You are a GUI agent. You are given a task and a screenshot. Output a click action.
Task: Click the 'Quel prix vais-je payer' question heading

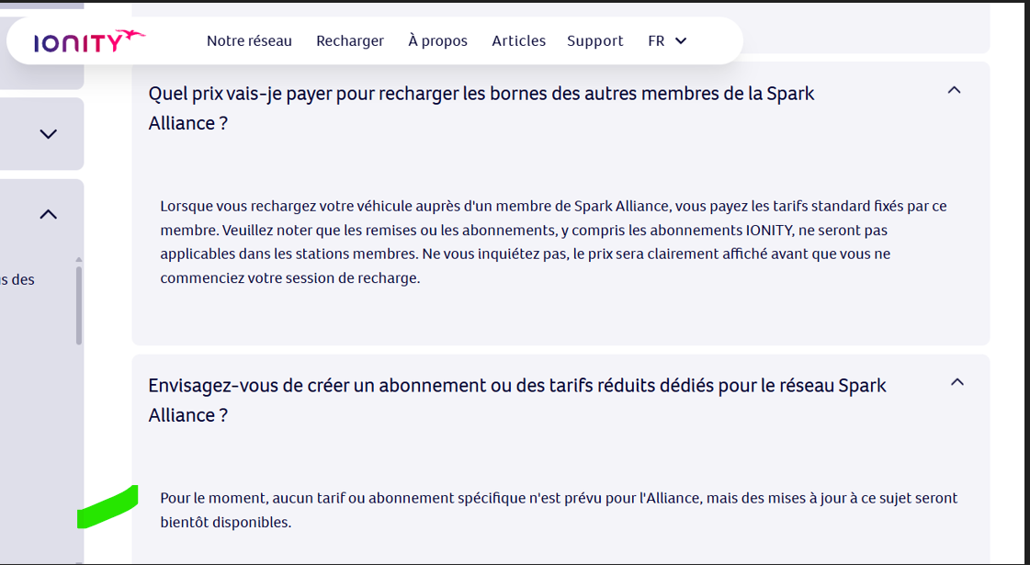(x=481, y=108)
